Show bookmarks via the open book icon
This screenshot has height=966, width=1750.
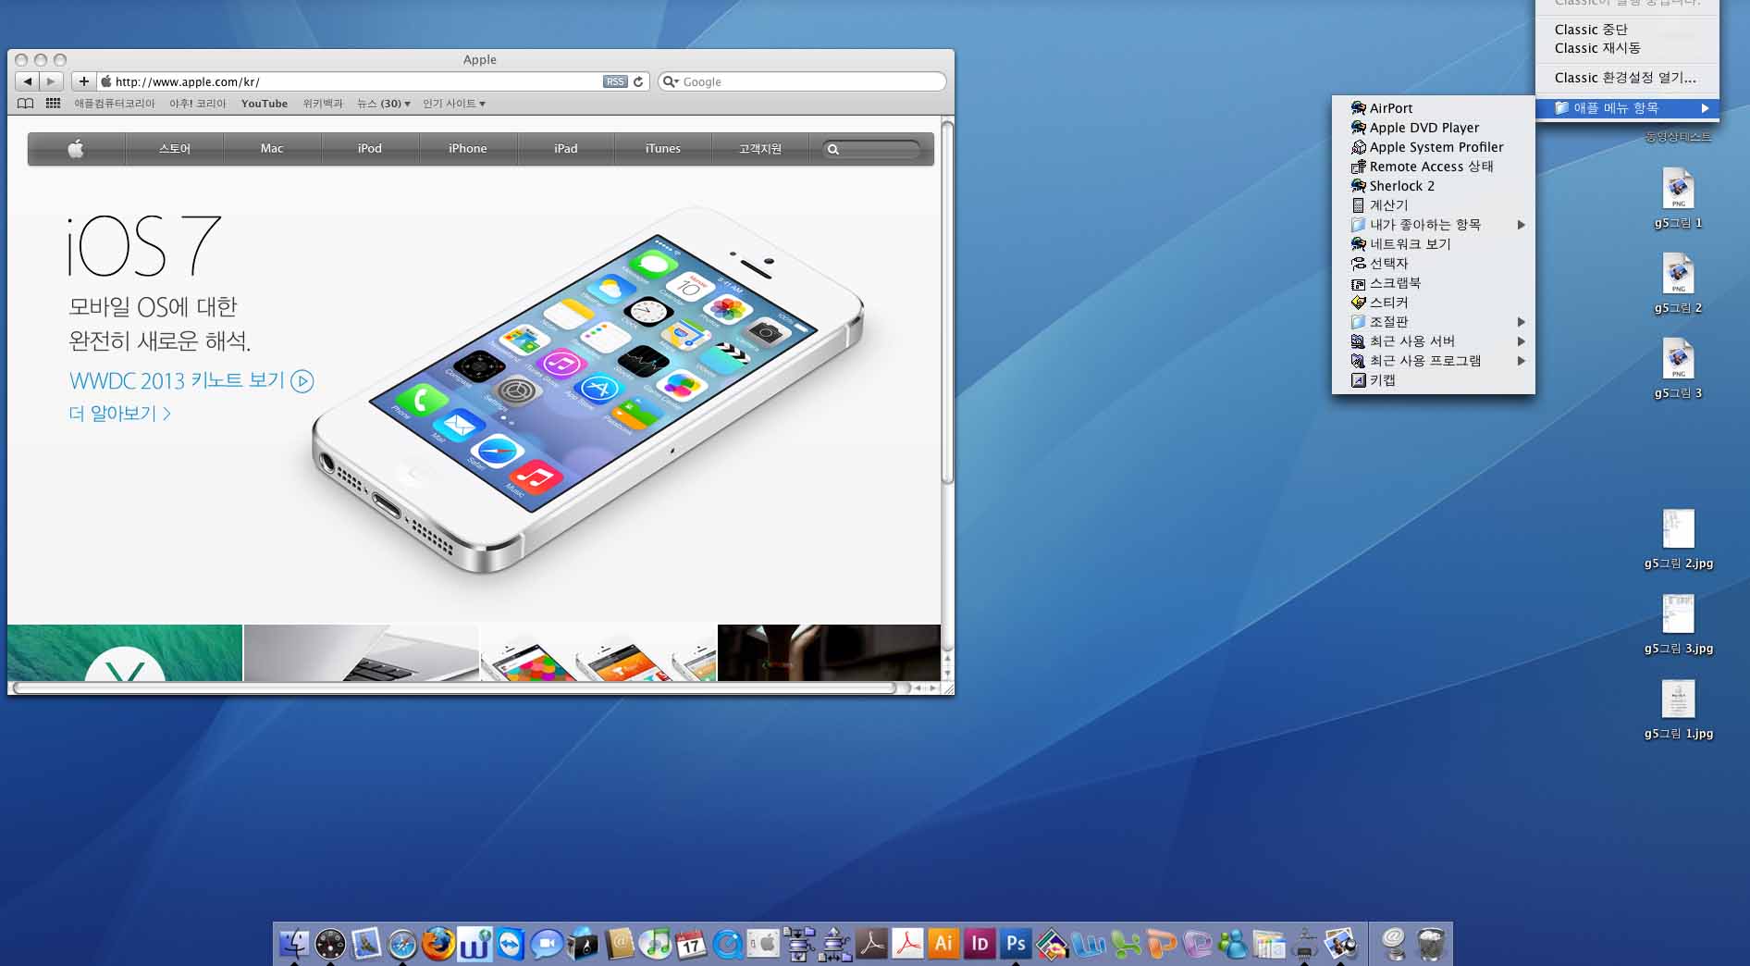coord(26,104)
